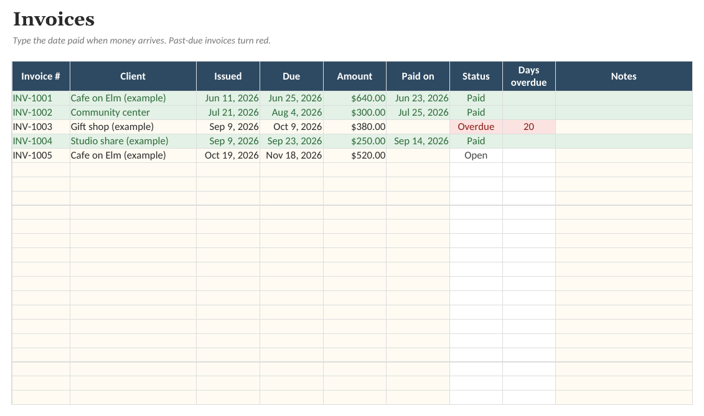Click cell INV-1004
Screen dimensions: 704x416
pos(41,141)
